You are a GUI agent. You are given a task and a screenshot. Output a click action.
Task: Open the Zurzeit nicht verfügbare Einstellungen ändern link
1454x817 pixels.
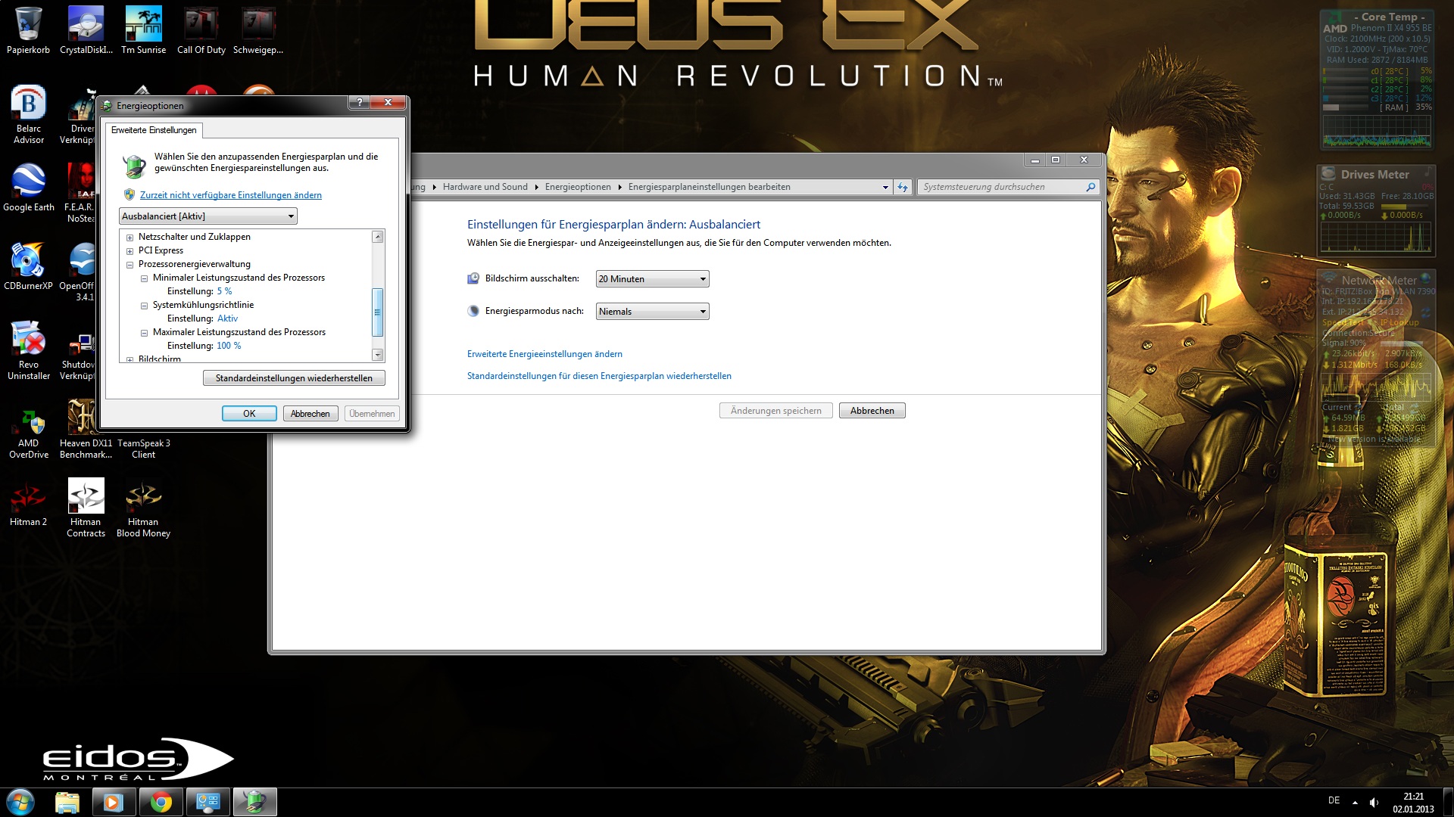(230, 195)
